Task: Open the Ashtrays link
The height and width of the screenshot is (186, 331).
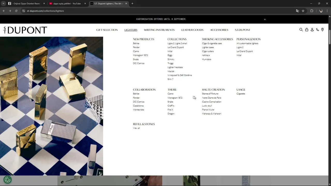Action: [x=206, y=55]
